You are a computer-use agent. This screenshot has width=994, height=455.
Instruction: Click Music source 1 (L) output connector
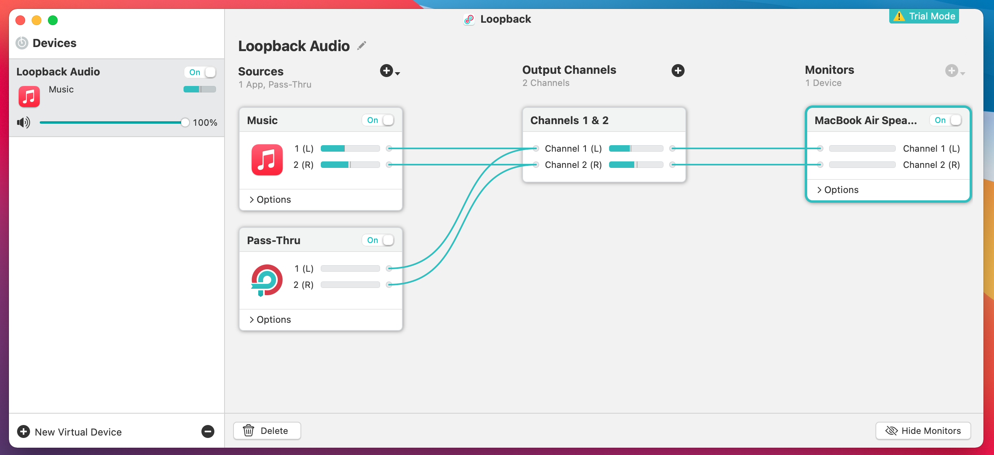click(389, 148)
